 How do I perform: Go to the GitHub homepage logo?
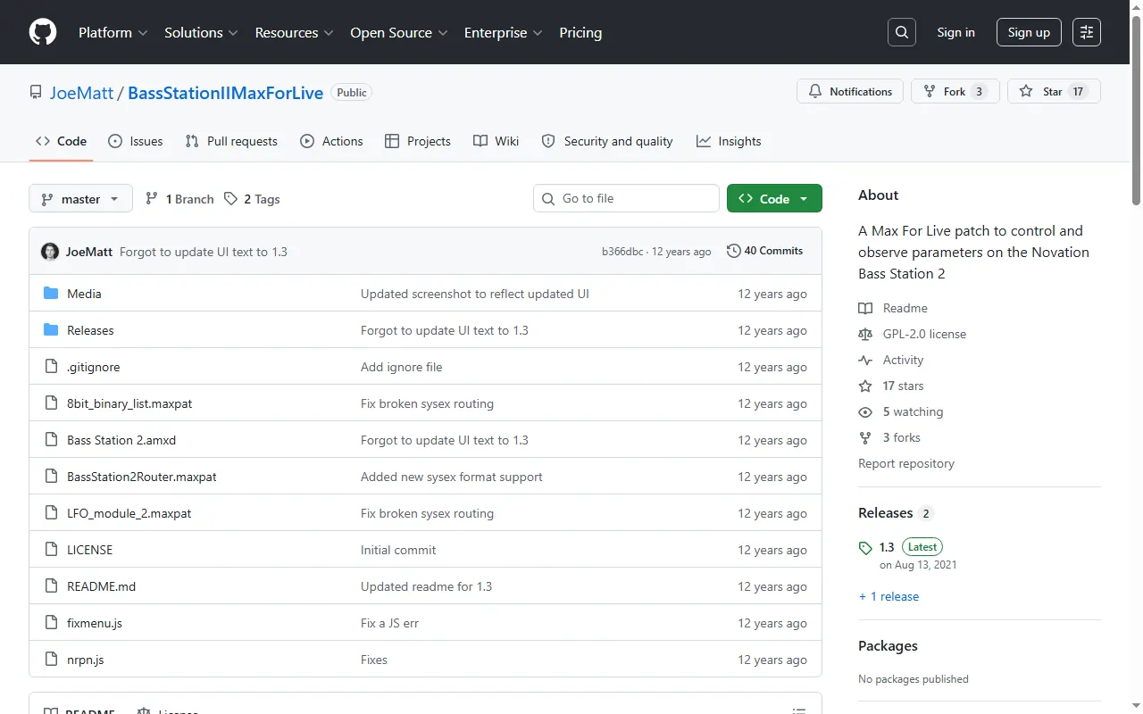[43, 32]
